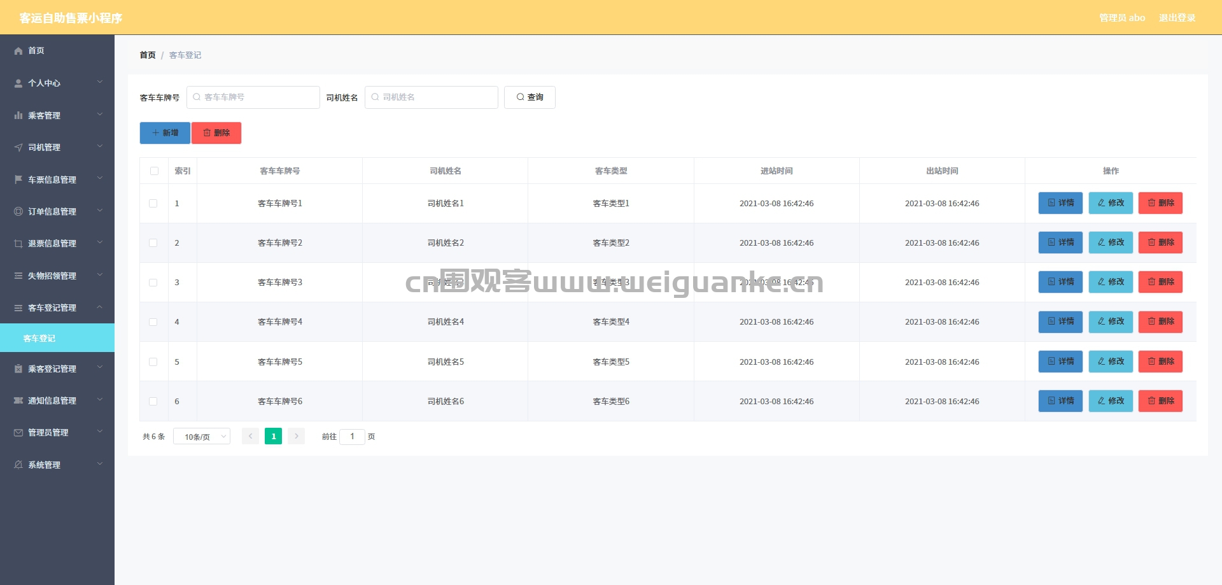Image resolution: width=1222 pixels, height=585 pixels.
Task: Click 删除 for row 客车车牌号6
Action: tap(1160, 401)
